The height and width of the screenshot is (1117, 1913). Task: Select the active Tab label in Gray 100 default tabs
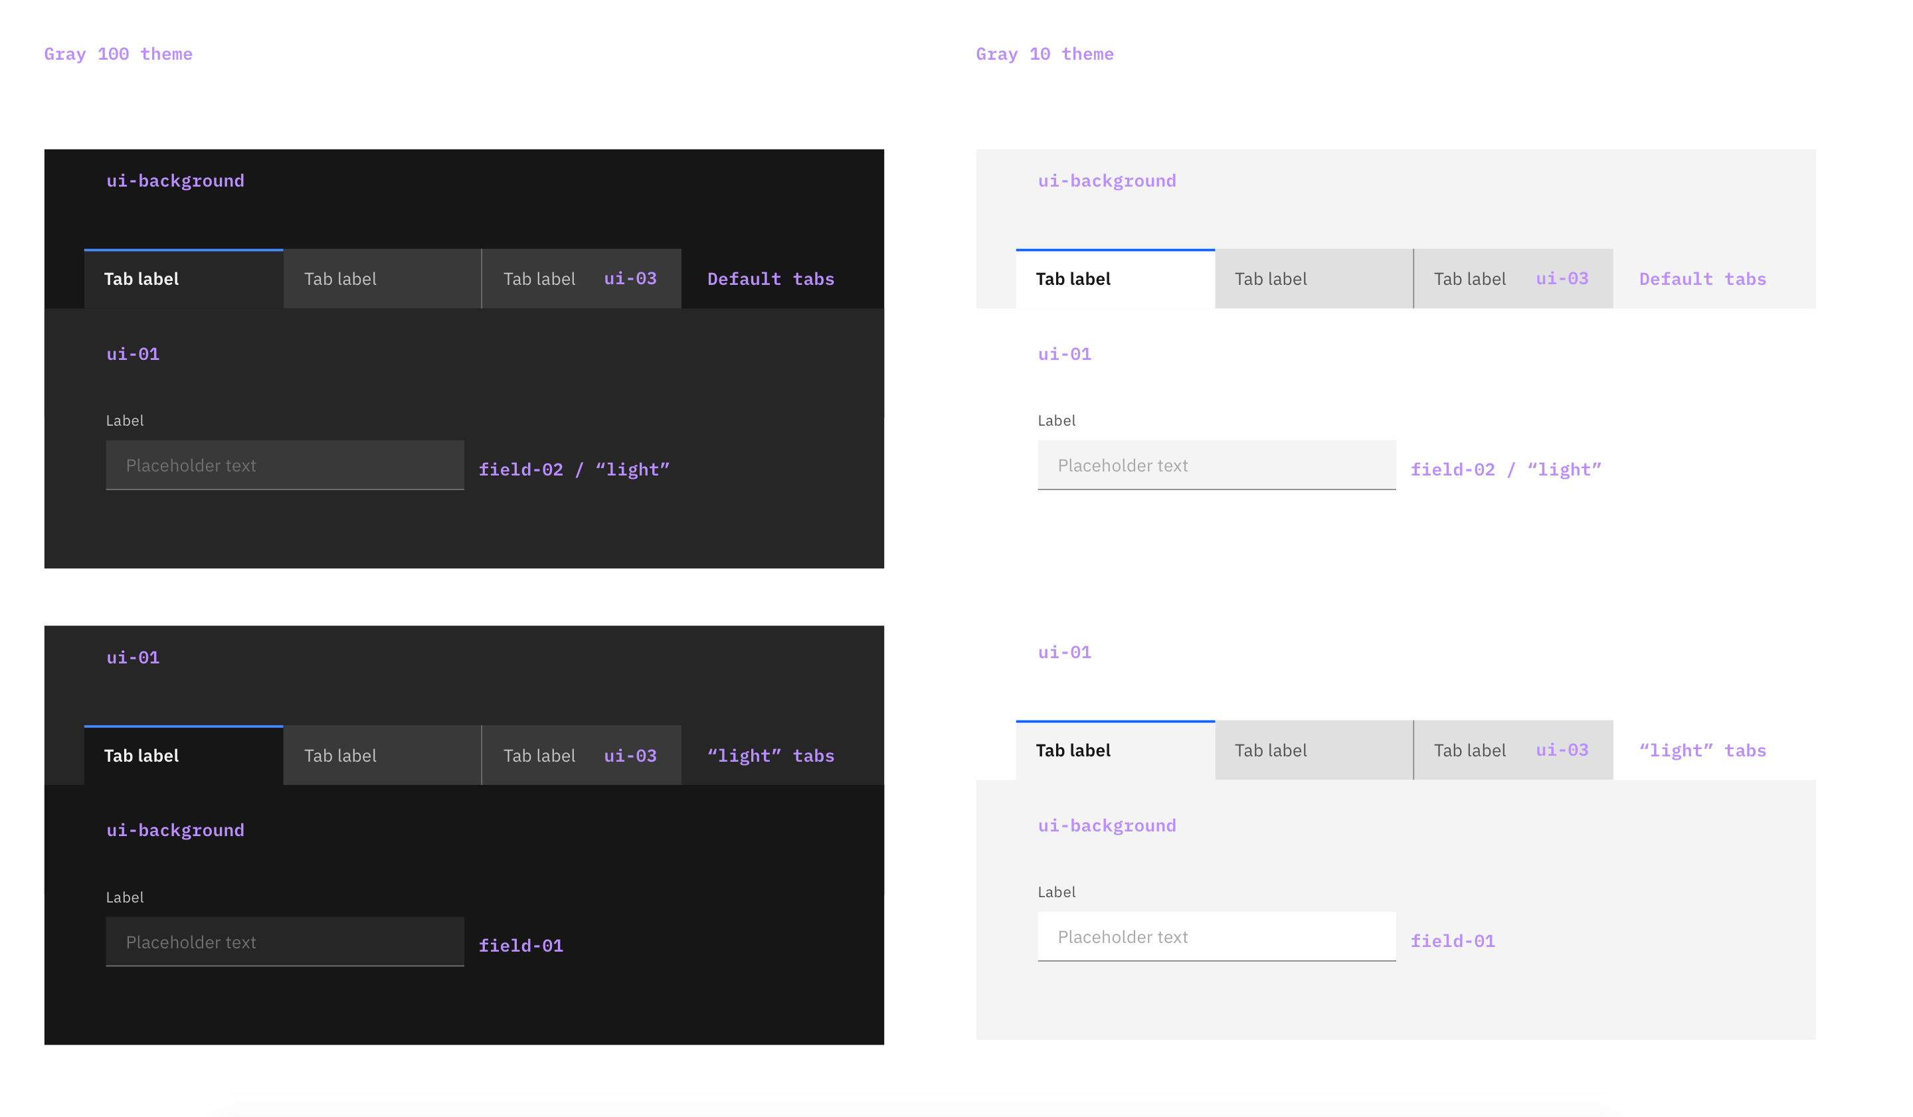[140, 278]
